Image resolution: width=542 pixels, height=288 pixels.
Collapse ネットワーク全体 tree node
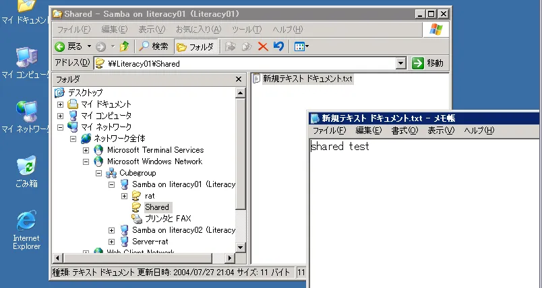pos(73,139)
